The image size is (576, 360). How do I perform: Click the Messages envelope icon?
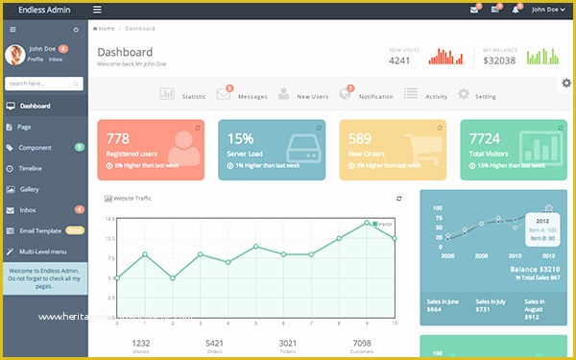click(224, 94)
